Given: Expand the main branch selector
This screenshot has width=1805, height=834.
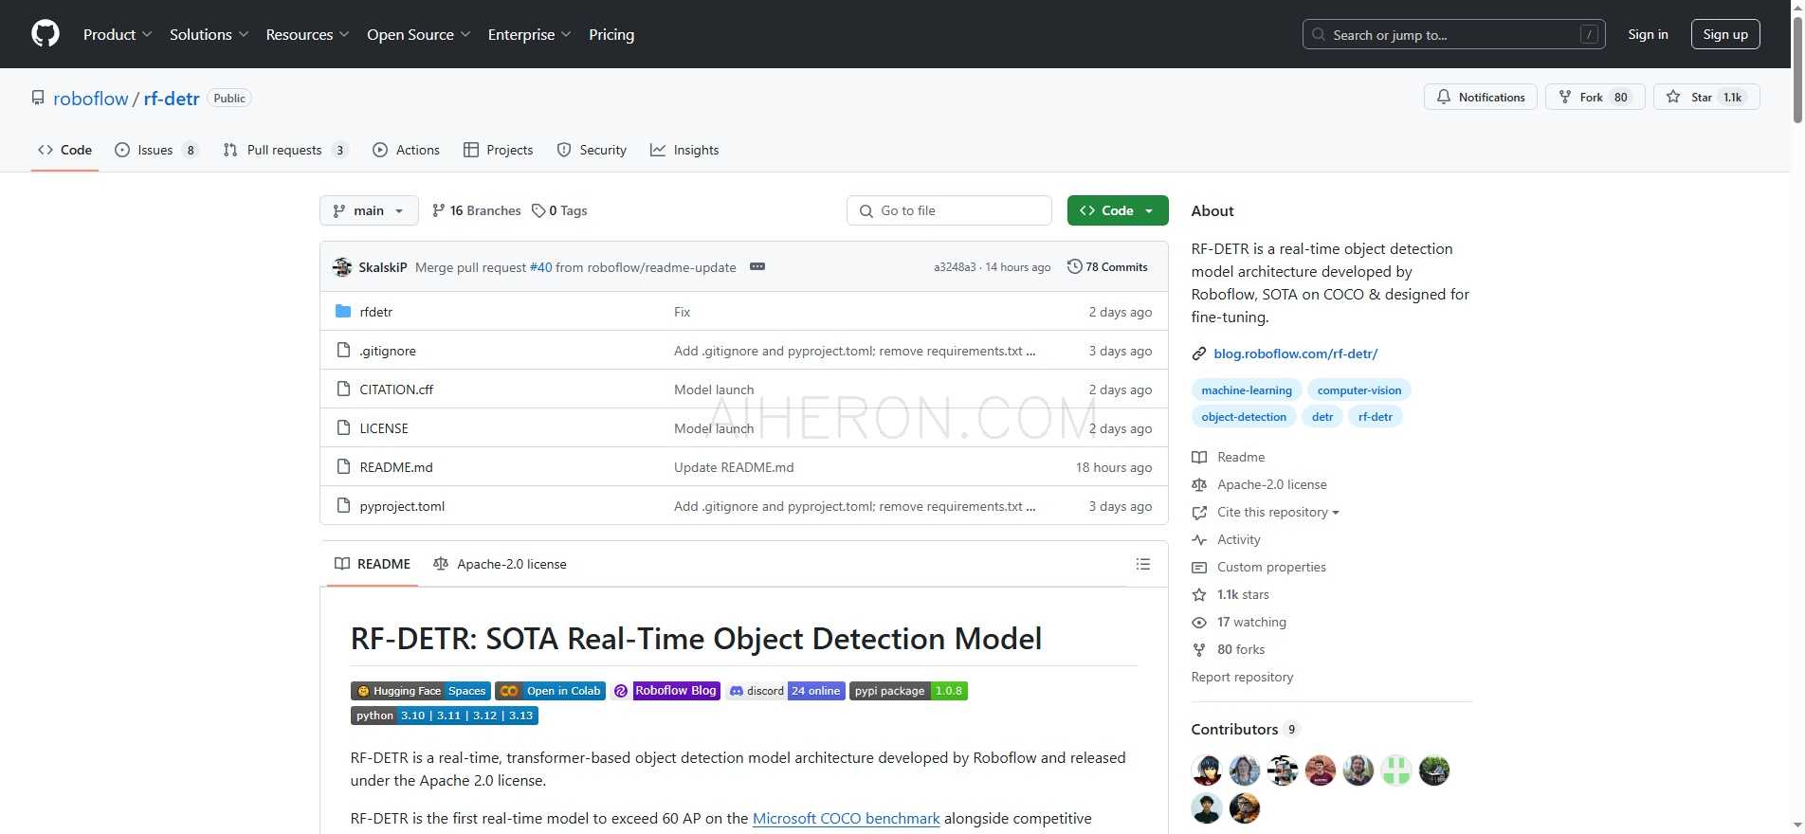Looking at the screenshot, I should pyautogui.click(x=369, y=210).
